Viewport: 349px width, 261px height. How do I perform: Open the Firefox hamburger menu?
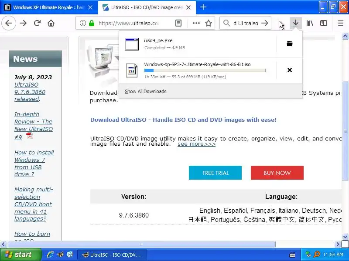tap(341, 23)
